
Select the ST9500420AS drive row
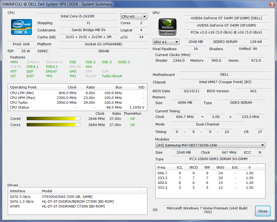[77, 197]
